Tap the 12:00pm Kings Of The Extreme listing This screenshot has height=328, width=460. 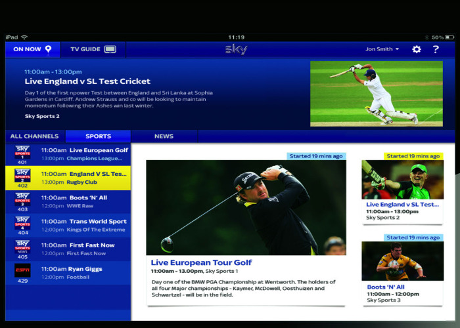click(83, 230)
